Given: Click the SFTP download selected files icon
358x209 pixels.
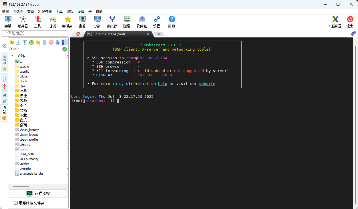Looking at the screenshot, I should (x=18, y=42).
